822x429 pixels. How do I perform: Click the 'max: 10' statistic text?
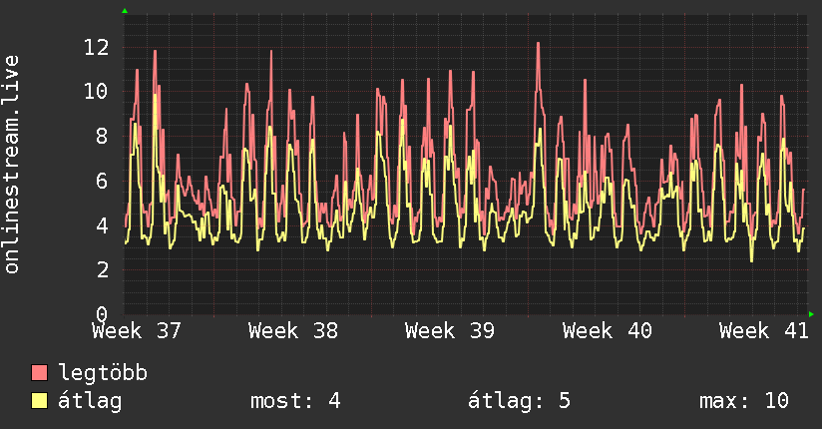[744, 401]
